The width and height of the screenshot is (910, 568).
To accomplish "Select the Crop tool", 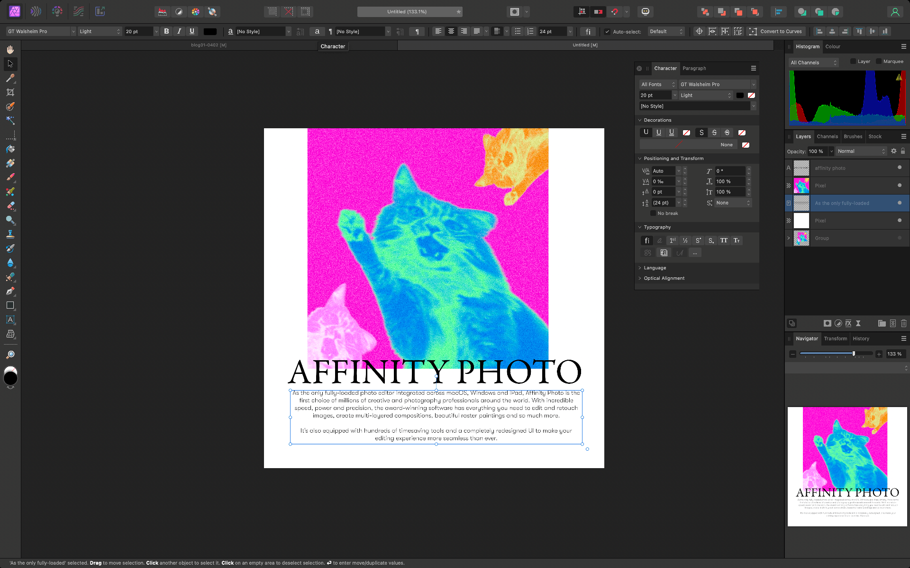I will pos(10,92).
